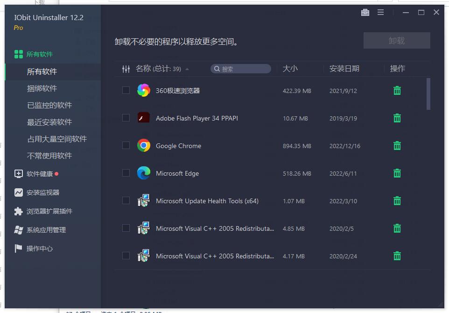
Task: Tick the Microsoft Update Health Tools checkbox
Action: [x=126, y=201]
